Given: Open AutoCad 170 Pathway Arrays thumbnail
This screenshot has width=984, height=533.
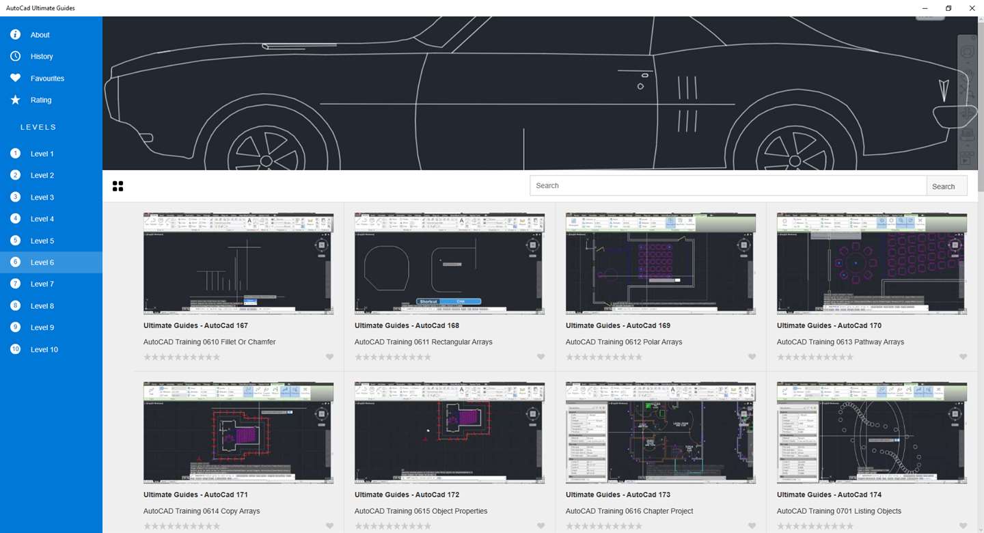Looking at the screenshot, I should [872, 264].
